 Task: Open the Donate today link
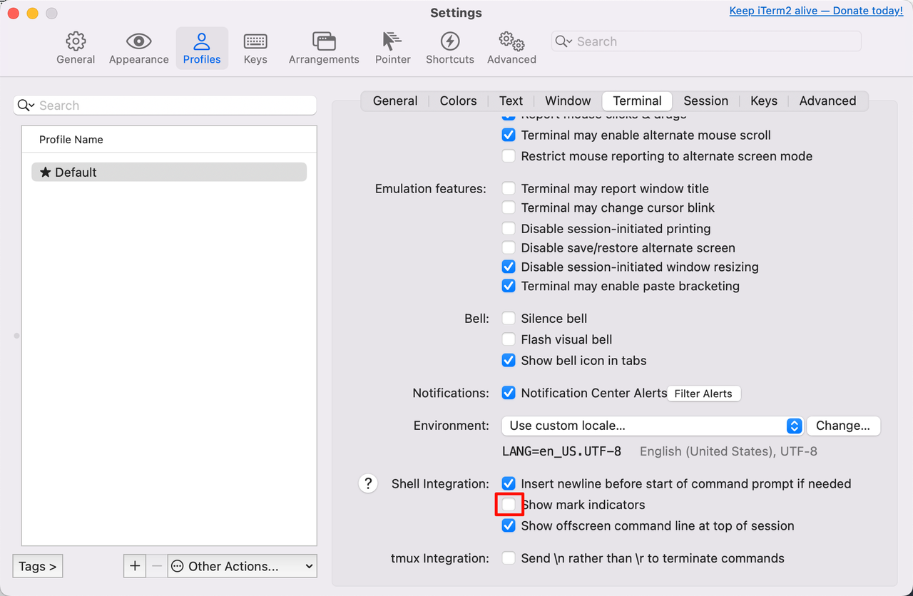click(x=816, y=11)
